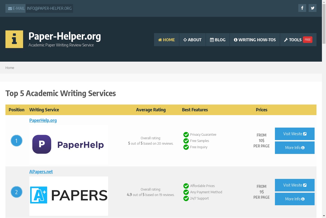Click checkmark beside Affordable Prices
The width and height of the screenshot is (326, 218).
pyautogui.click(x=186, y=186)
